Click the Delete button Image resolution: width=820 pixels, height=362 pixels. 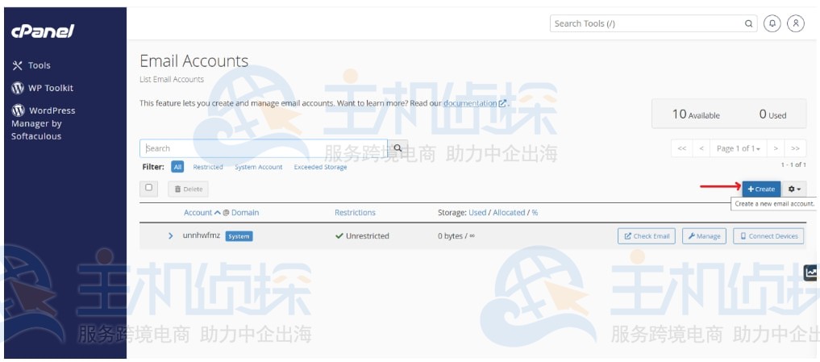coord(188,189)
